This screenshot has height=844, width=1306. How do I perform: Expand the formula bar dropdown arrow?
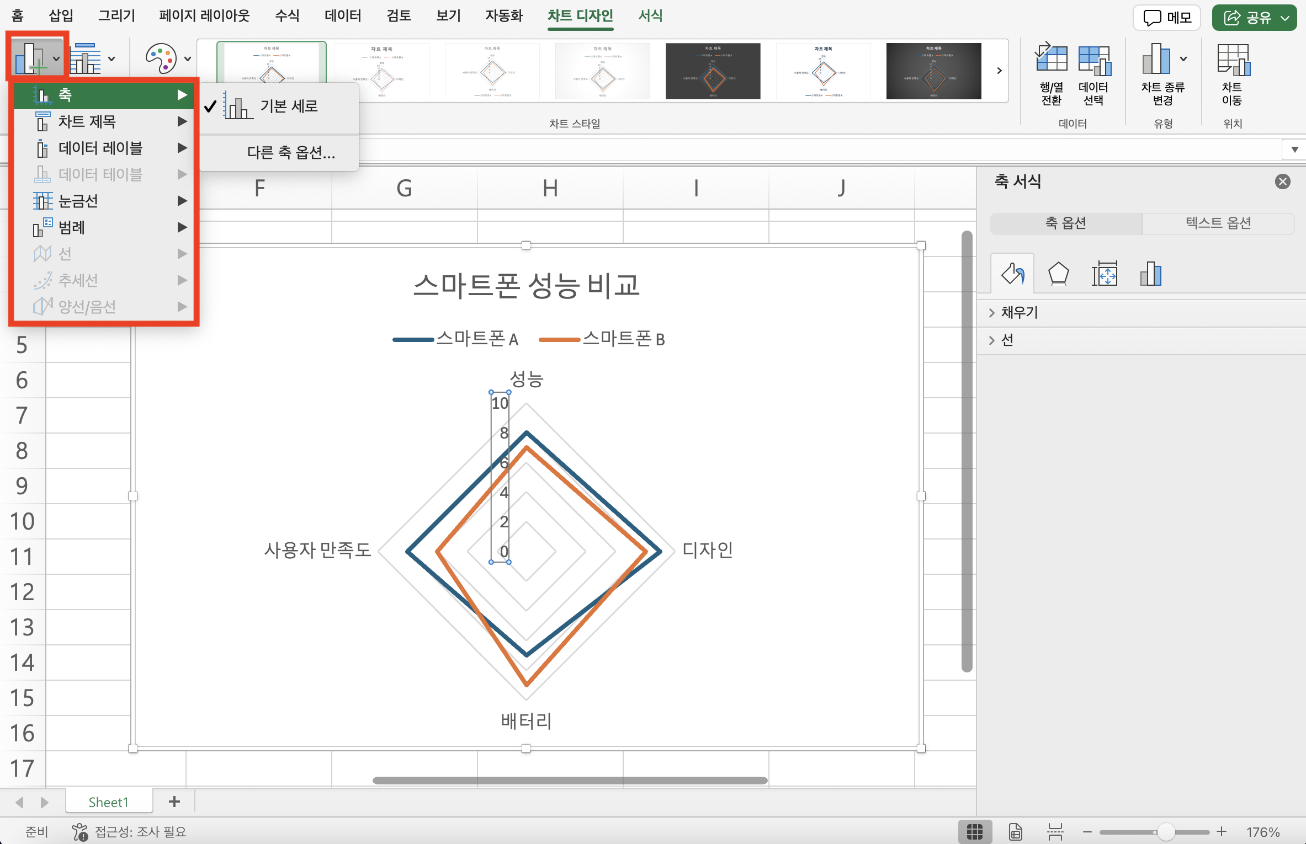pos(1294,149)
